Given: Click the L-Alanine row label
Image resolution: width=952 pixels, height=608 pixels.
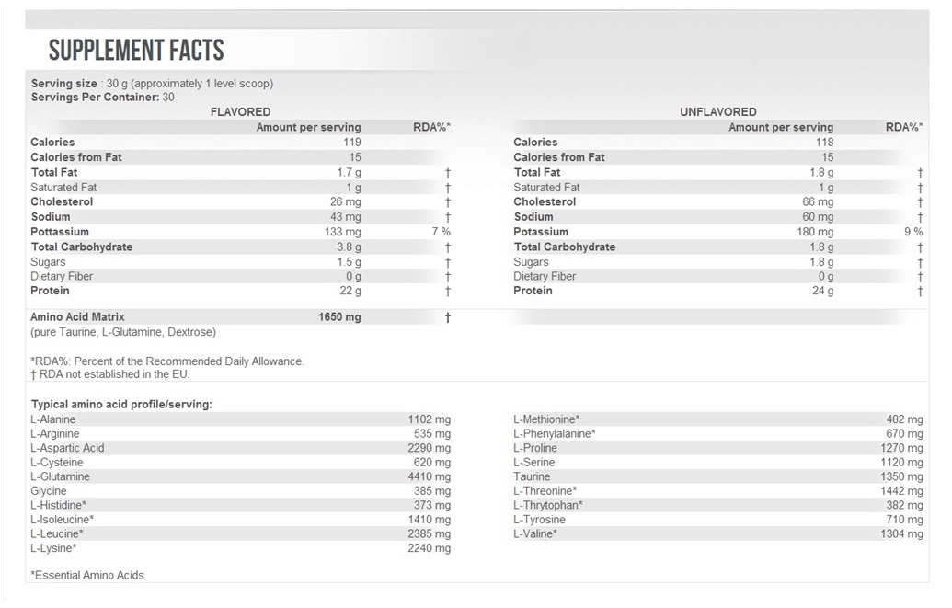Looking at the screenshot, I should [52, 419].
